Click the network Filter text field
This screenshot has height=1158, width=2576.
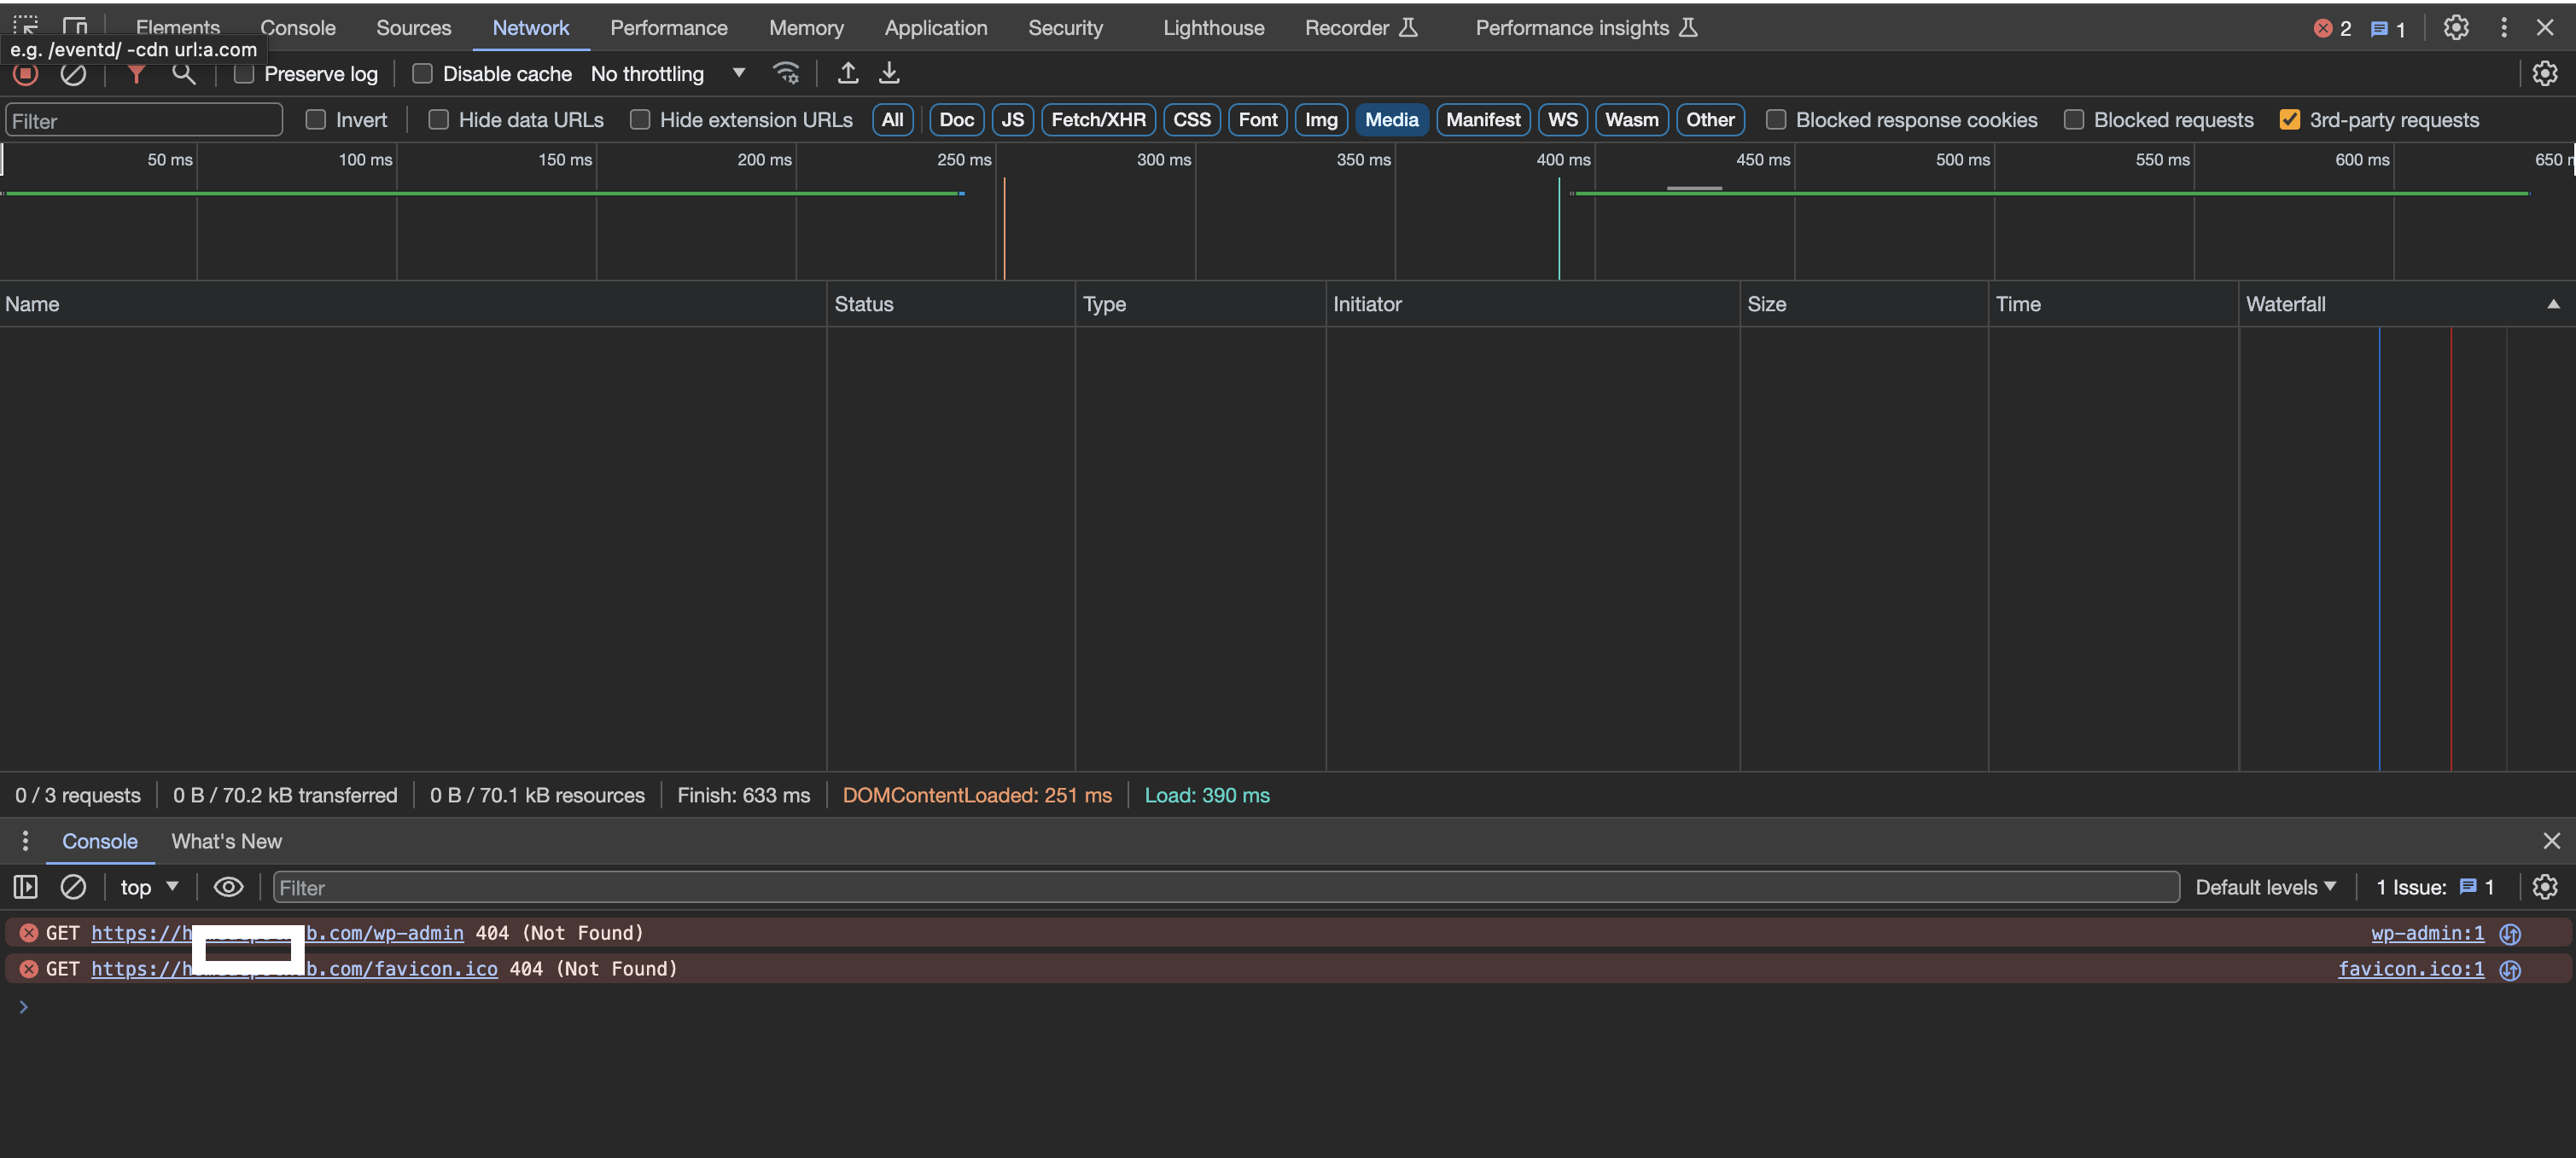pyautogui.click(x=144, y=121)
